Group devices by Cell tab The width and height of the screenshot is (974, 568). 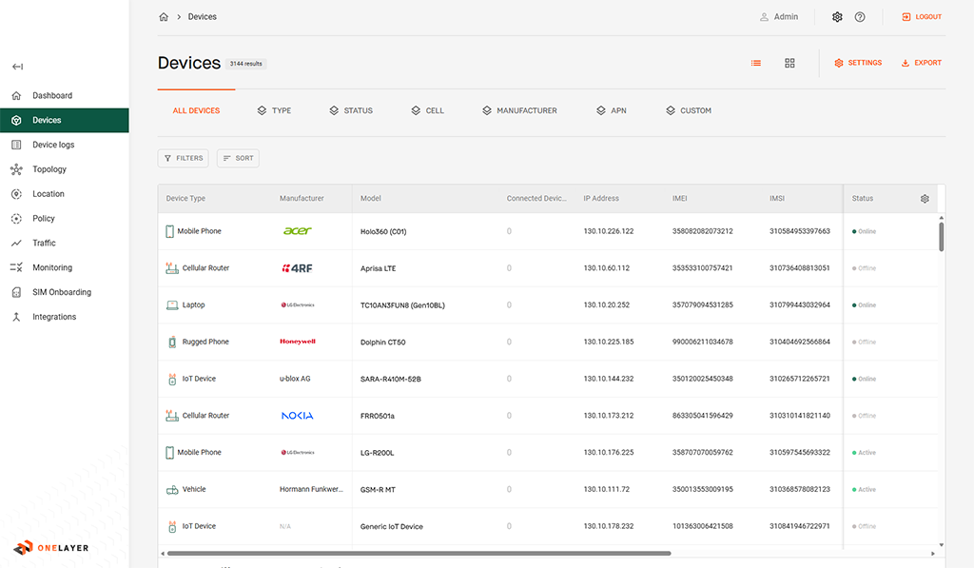427,110
